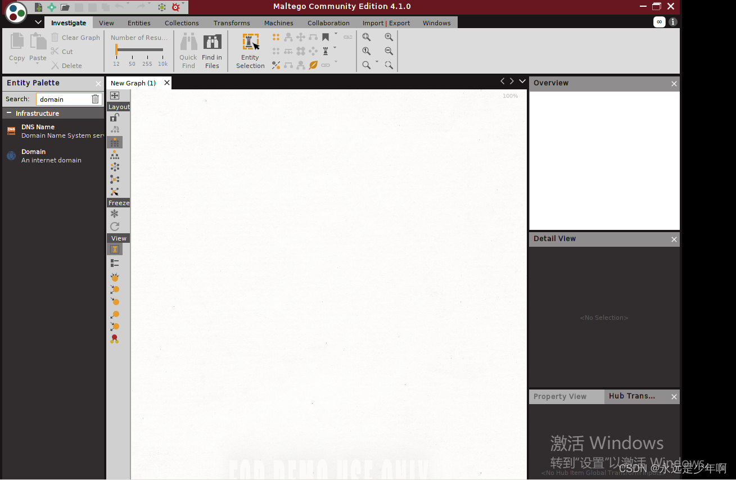Toggle Circular layout mode in sidebar
Viewport: 736px width, 480px height.
click(x=115, y=167)
